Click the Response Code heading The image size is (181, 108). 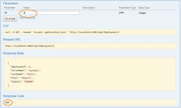pos(14,96)
